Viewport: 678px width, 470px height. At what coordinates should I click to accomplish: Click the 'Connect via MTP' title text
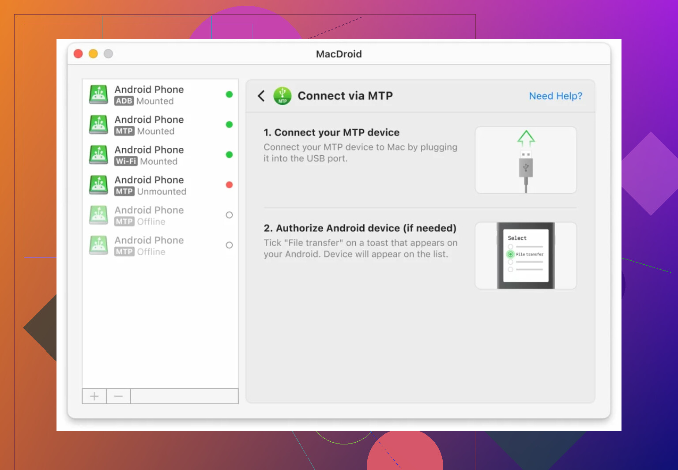point(345,96)
